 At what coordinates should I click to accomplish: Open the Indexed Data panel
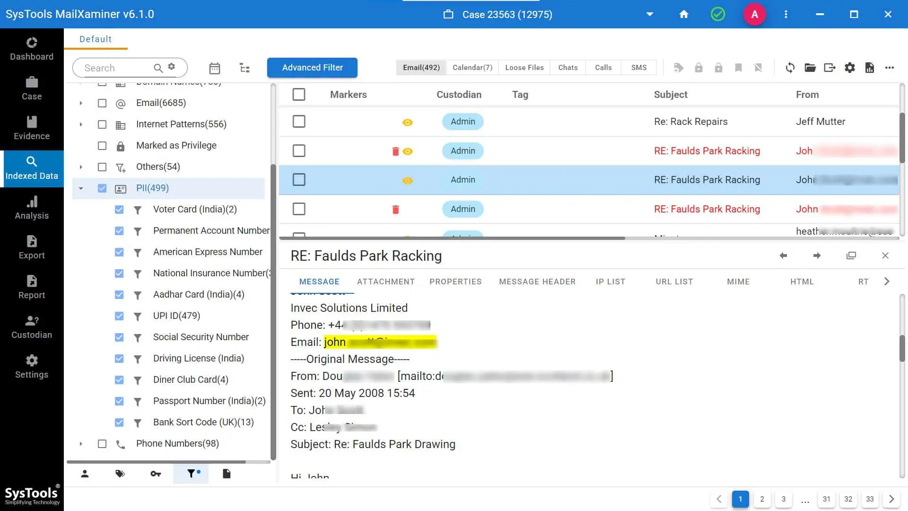[x=32, y=168]
